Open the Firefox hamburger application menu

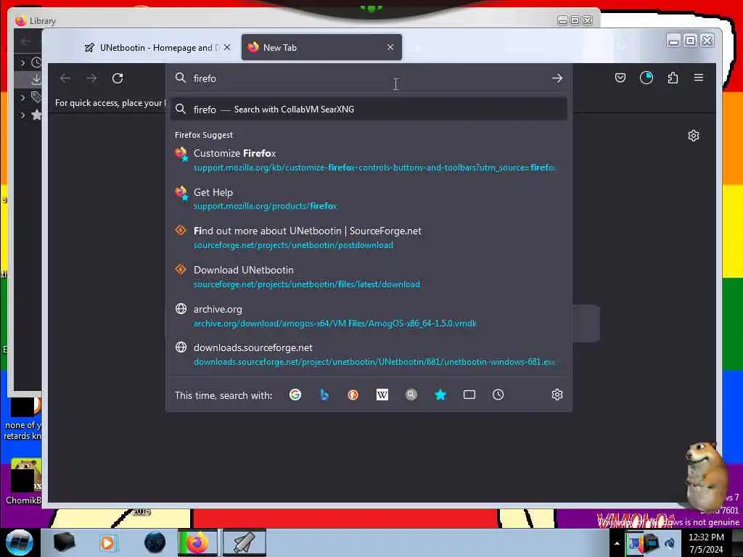[x=699, y=78]
